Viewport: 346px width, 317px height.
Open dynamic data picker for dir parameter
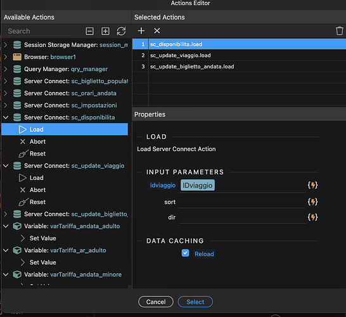[x=312, y=217]
